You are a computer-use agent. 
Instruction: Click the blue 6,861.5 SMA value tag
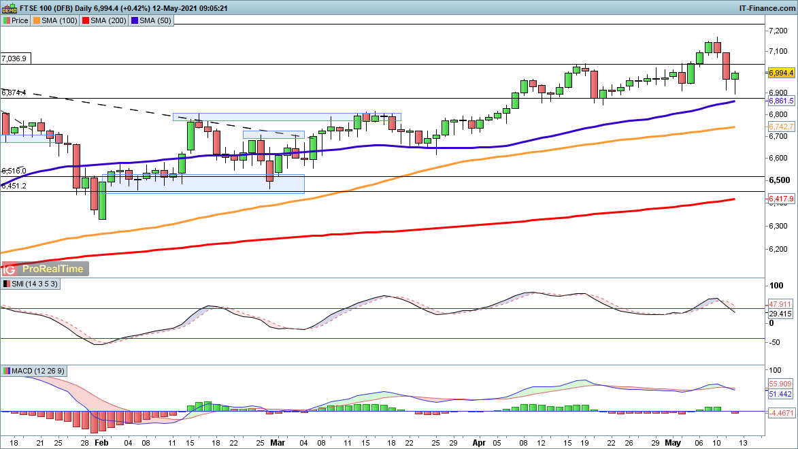click(x=781, y=101)
